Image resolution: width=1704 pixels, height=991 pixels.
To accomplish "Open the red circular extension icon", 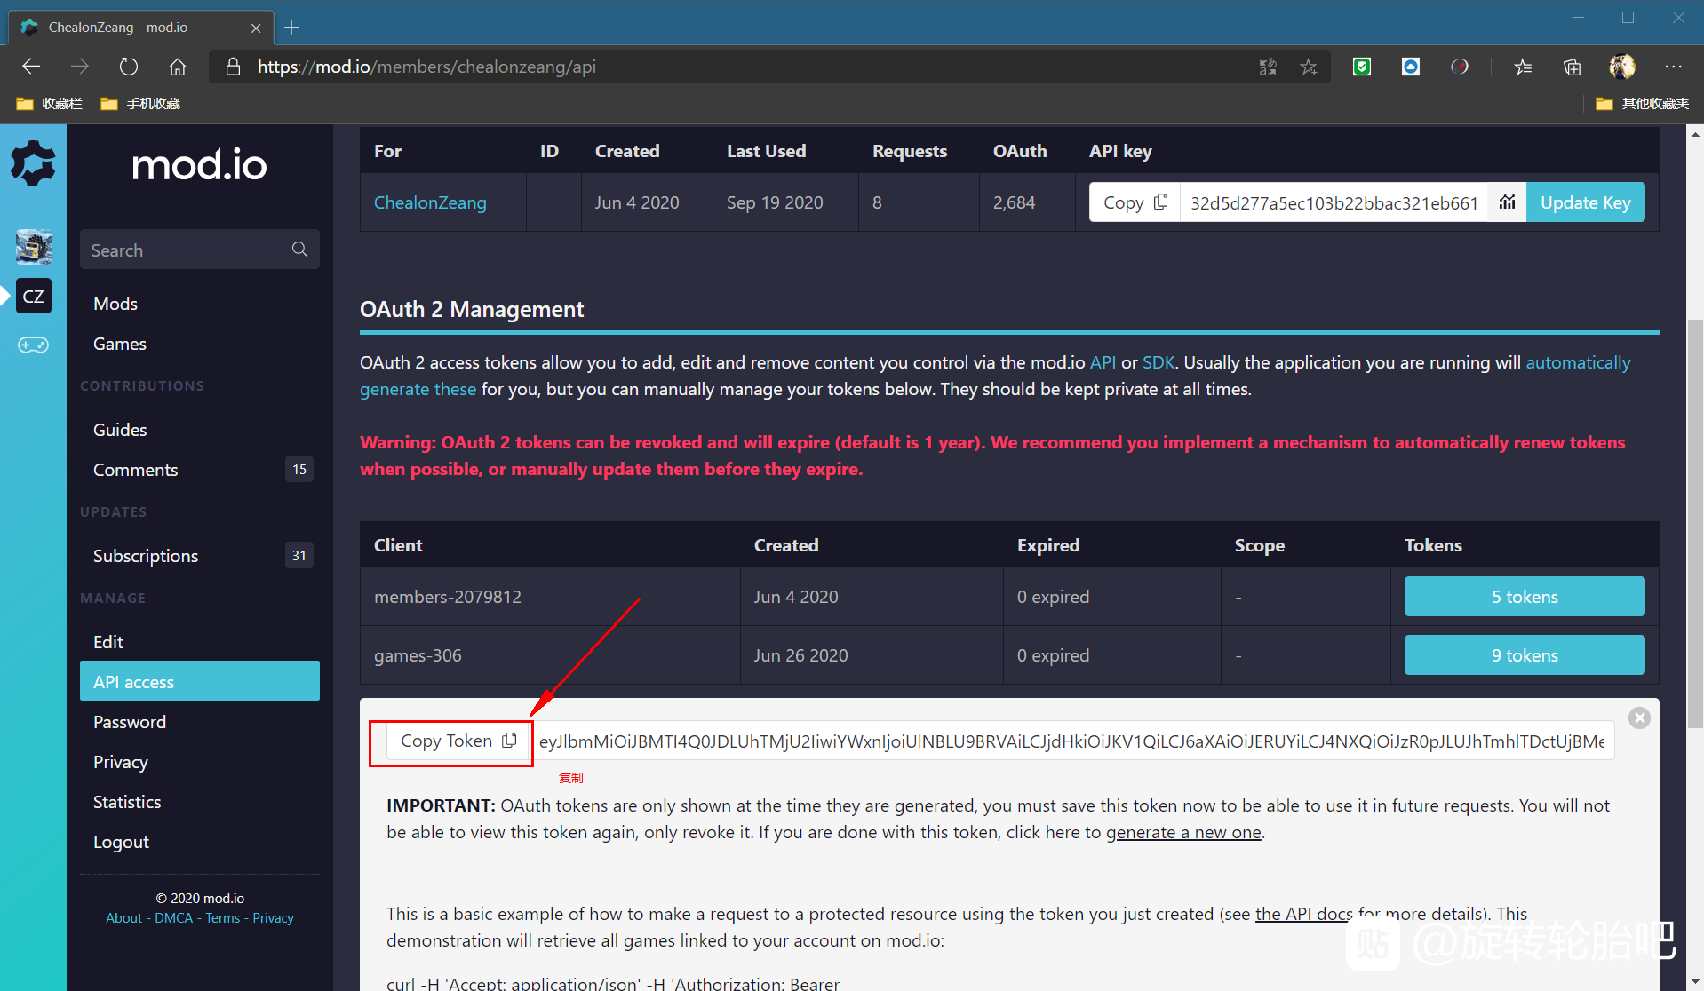I will click(1460, 67).
